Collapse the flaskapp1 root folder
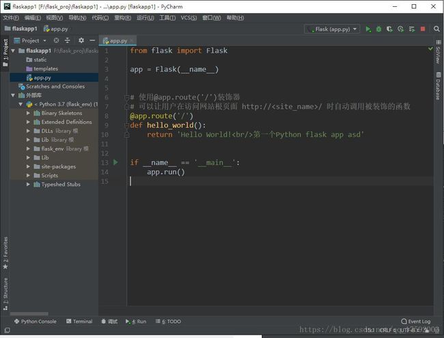Image resolution: width=444 pixels, height=338 pixels. click(13, 51)
